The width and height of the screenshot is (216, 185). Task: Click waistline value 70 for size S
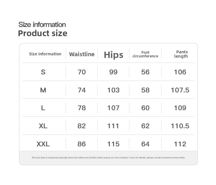point(82,72)
